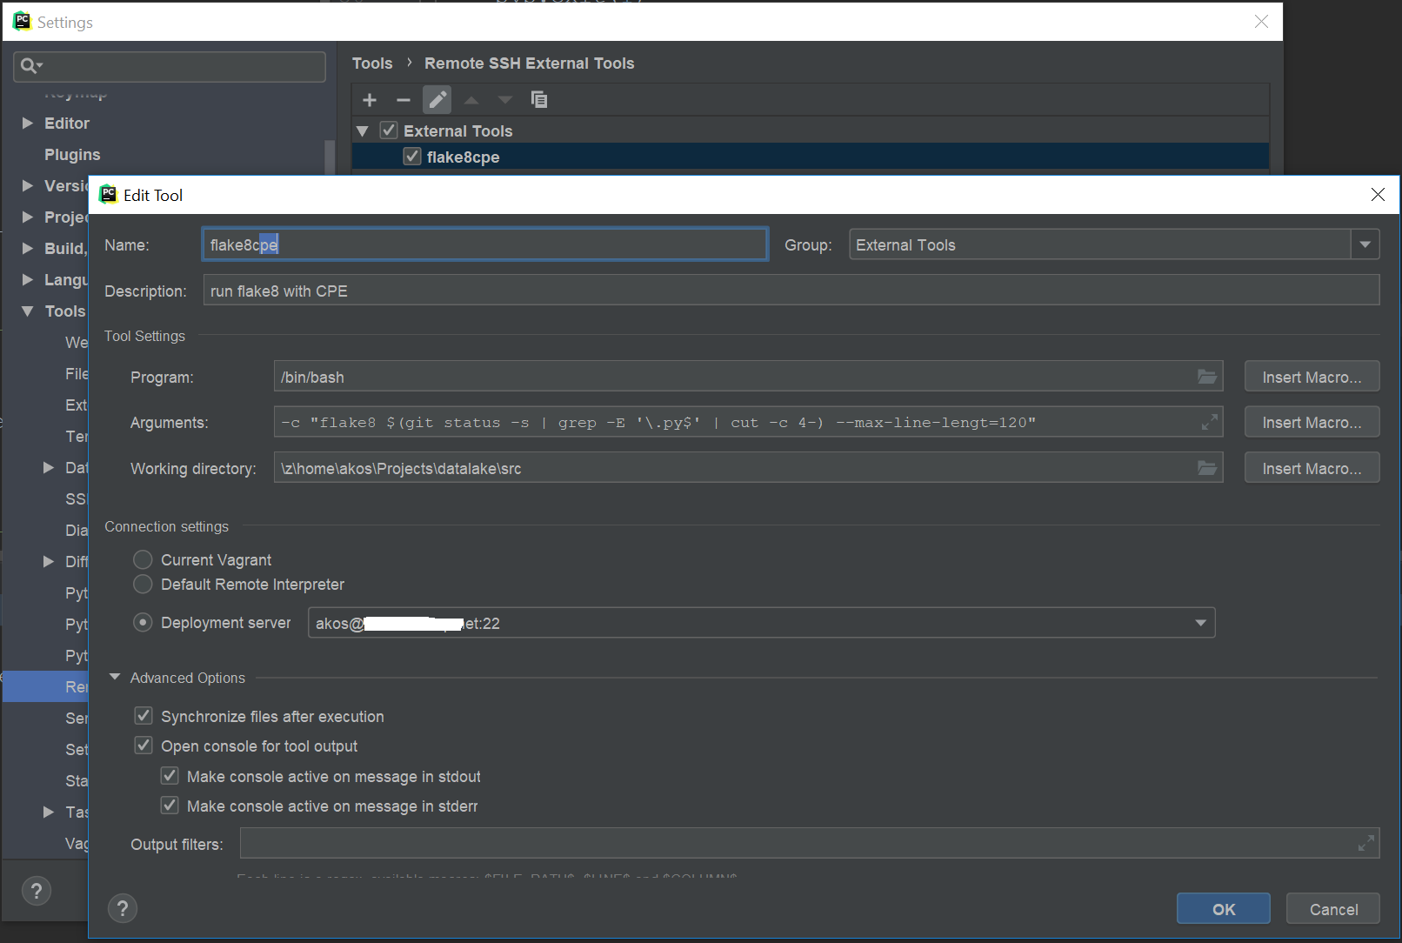Copy the selected tool with copy icon
Screen dimensions: 1402x943
click(539, 100)
